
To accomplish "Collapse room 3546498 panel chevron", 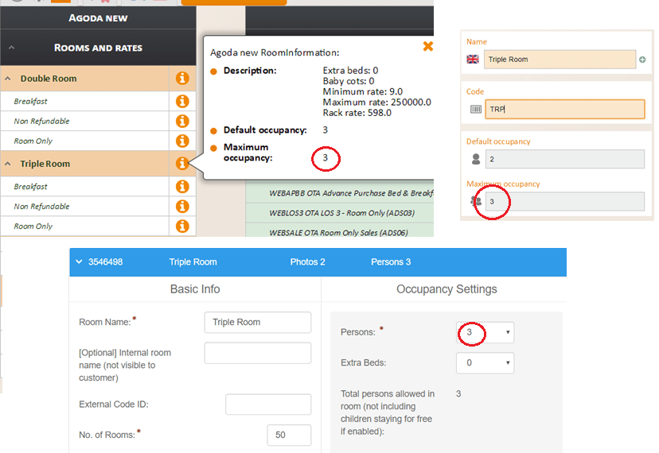I will pos(79,261).
